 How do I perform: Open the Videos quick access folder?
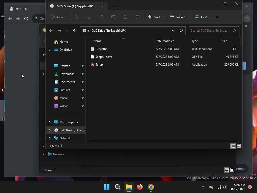coord(64,106)
